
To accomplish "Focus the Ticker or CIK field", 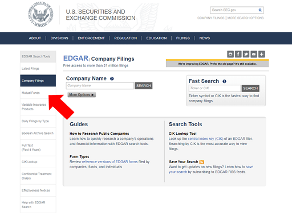I will point(214,88).
